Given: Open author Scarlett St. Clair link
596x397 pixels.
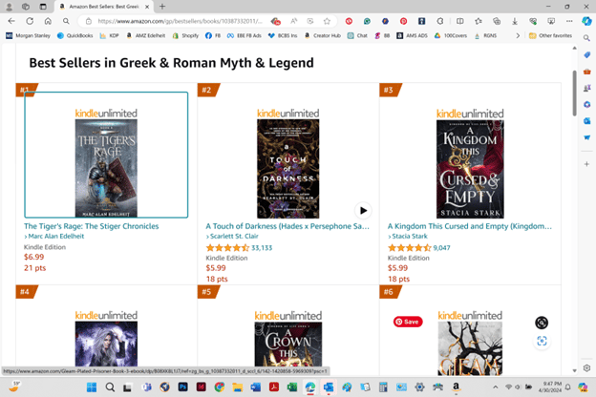Looking at the screenshot, I should pyautogui.click(x=234, y=236).
